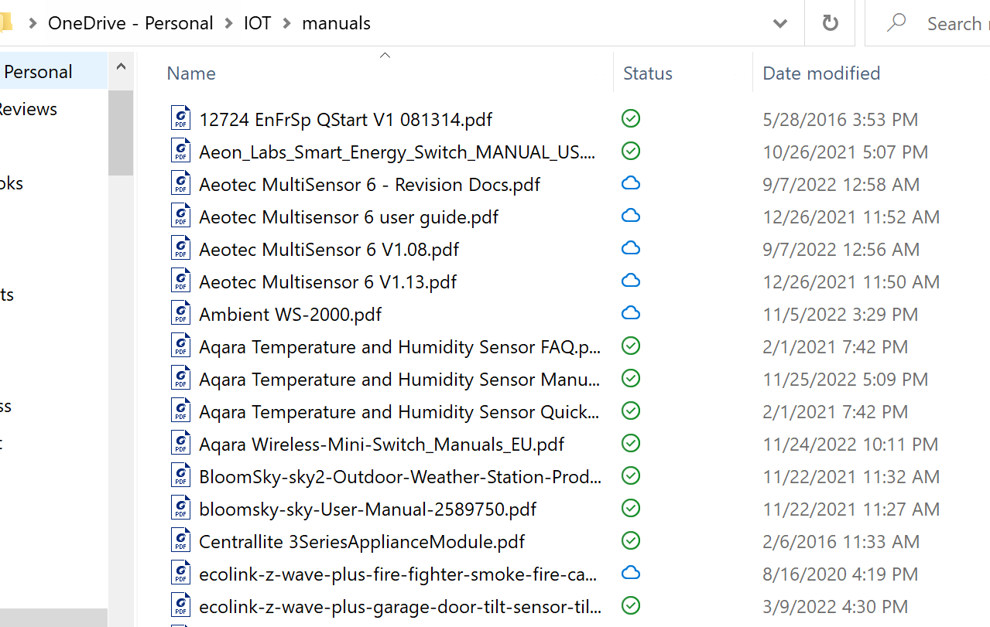
Task: Select BloomSky-sky2-Outdoor-Weather-Station file
Action: click(x=399, y=477)
